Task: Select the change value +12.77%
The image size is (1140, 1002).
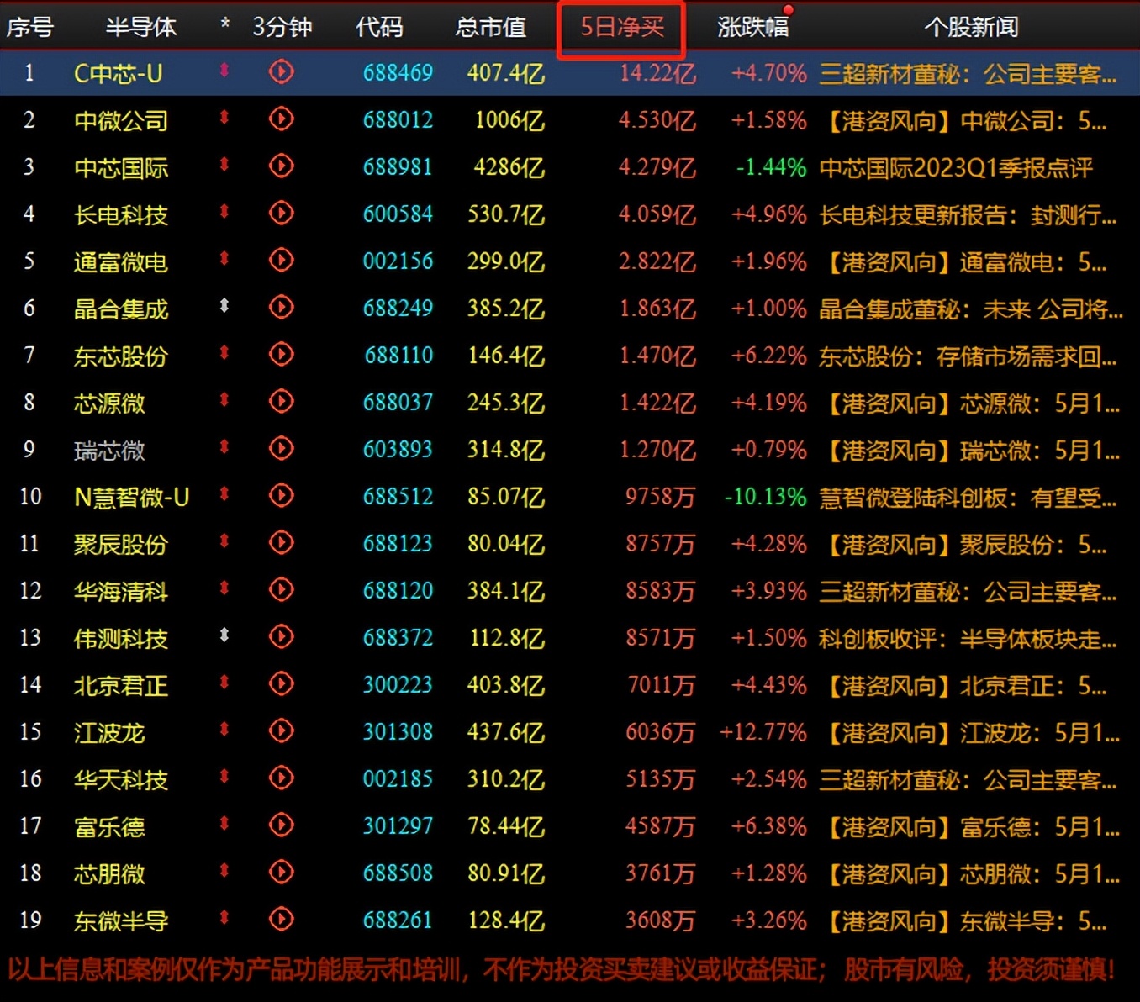Action: click(763, 731)
